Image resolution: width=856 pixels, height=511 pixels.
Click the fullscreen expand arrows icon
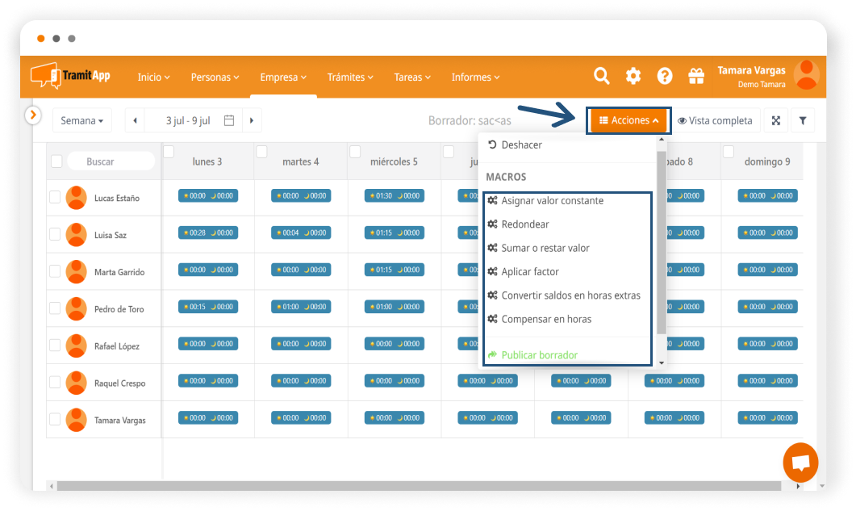point(776,120)
